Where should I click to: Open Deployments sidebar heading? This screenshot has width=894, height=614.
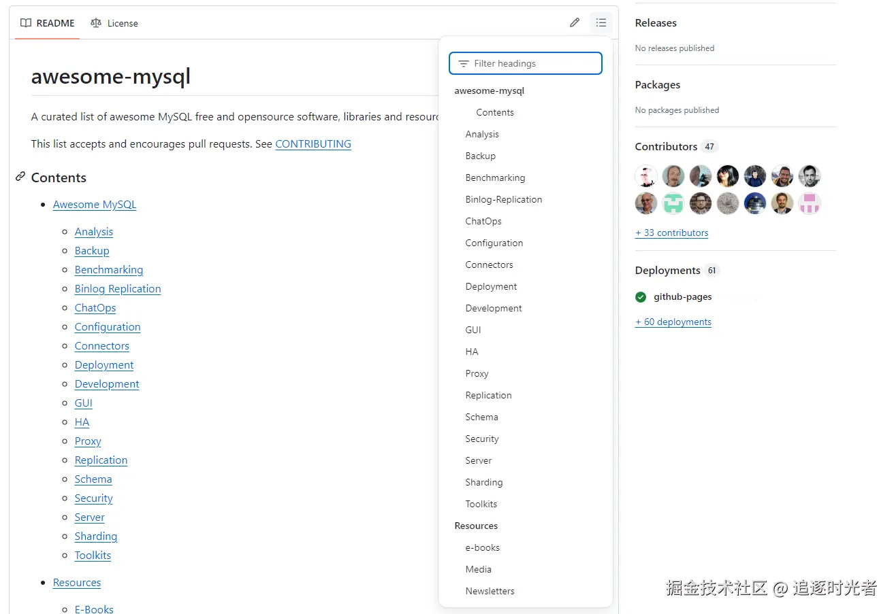pyautogui.click(x=667, y=270)
